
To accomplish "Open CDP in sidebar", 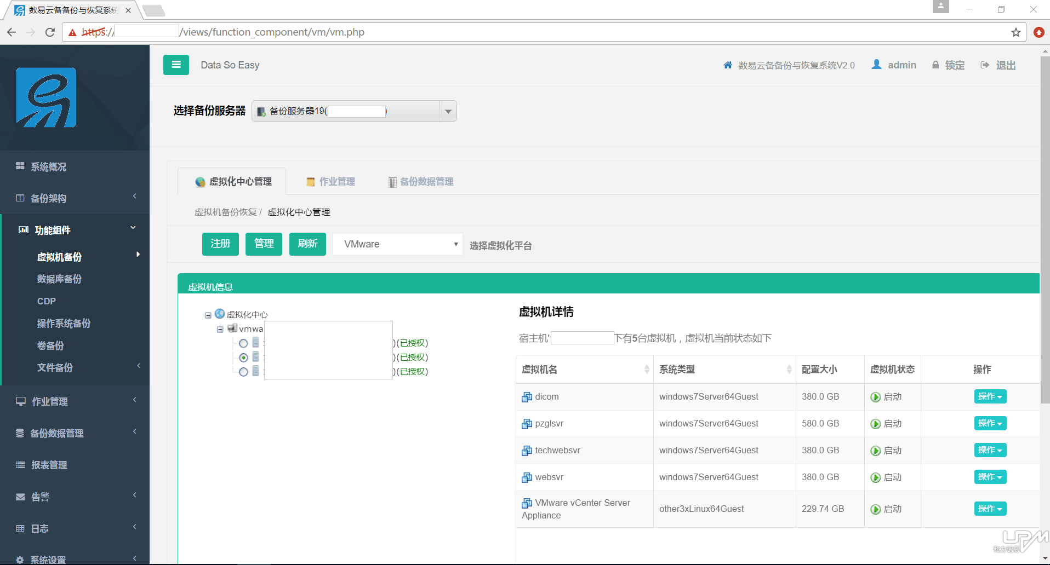I will click(47, 301).
